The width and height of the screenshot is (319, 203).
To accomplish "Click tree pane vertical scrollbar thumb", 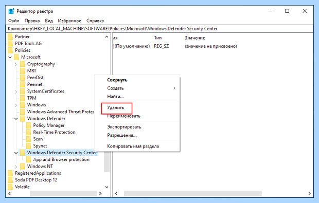I will coord(107,162).
